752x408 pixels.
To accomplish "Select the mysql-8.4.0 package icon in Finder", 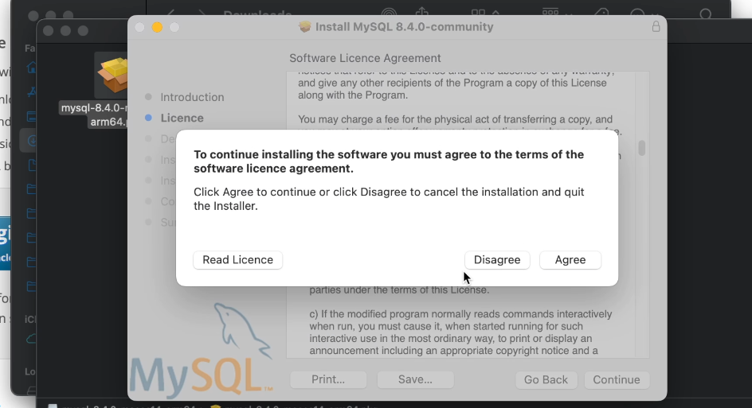I will click(x=112, y=75).
